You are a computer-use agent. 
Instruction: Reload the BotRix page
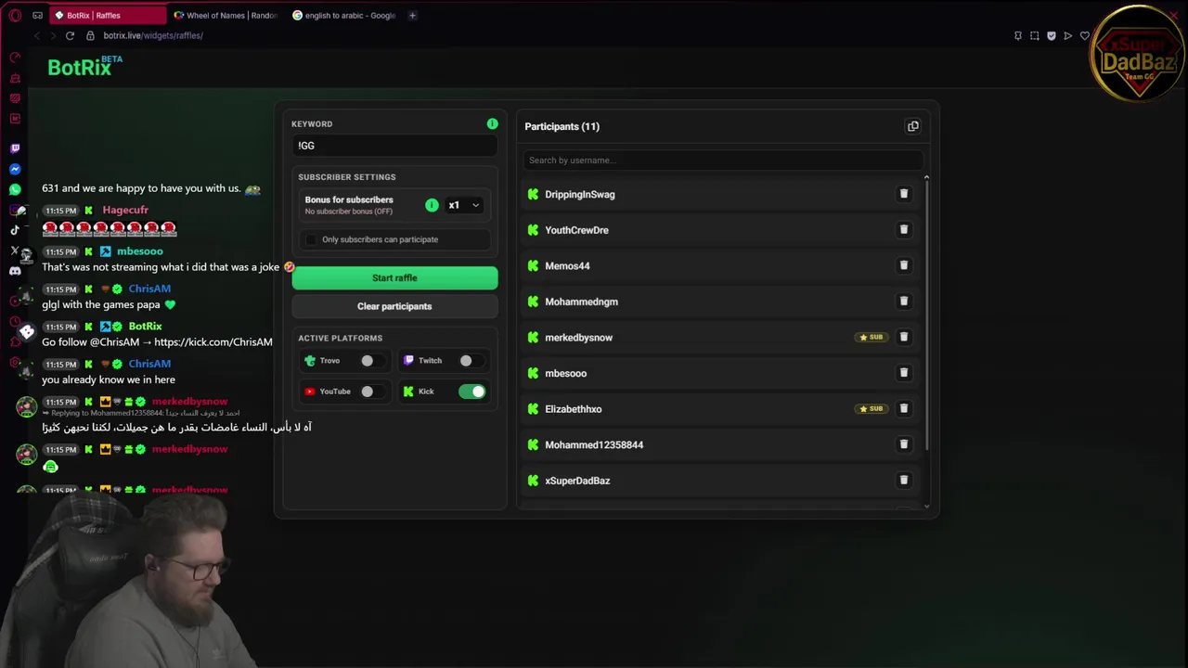[x=70, y=35]
